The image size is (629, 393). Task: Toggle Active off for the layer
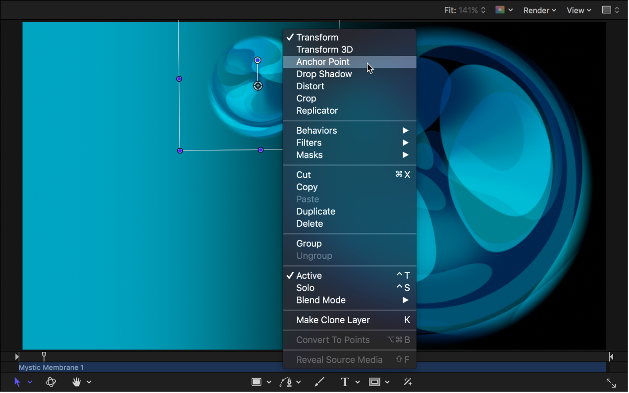[309, 275]
